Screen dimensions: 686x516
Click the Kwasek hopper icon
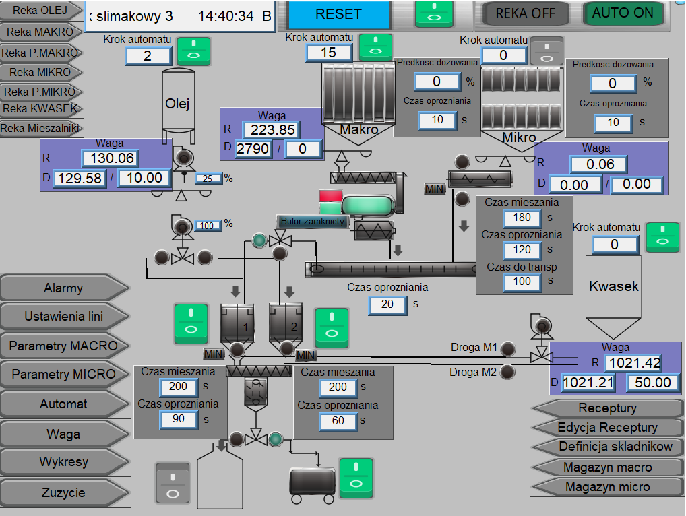point(613,297)
